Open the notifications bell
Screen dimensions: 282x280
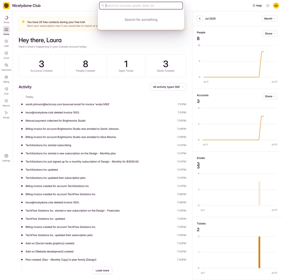coord(268,6)
